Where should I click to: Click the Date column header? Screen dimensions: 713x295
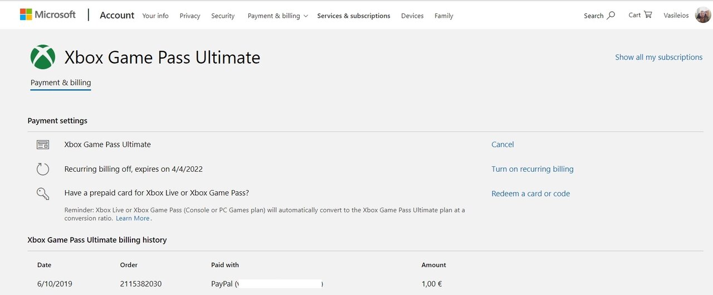click(44, 265)
